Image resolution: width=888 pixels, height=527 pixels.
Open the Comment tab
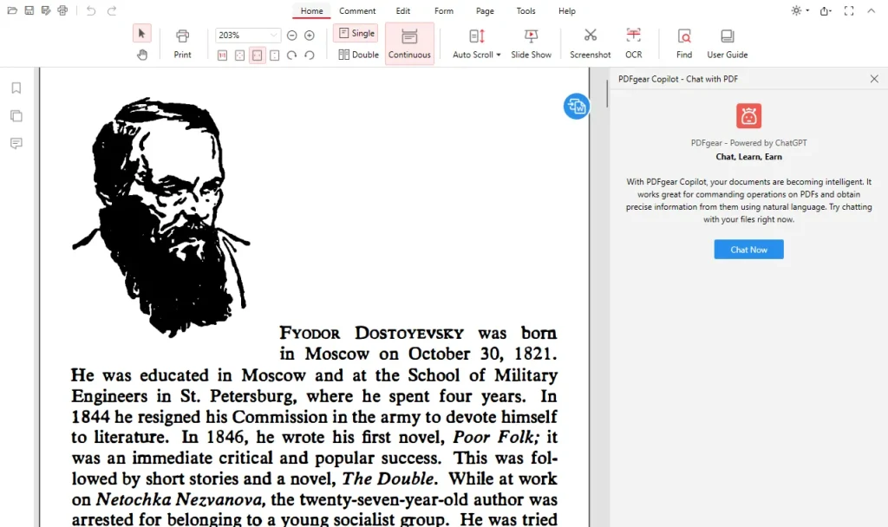[357, 10]
